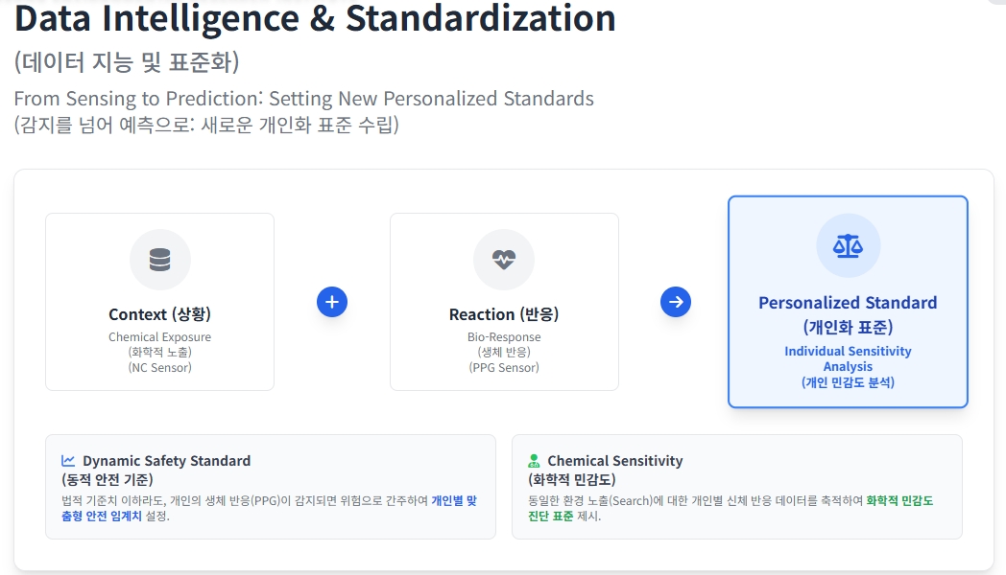Select the Reaction (반응) card title
Viewport: 1006px width, 575px height.
click(x=504, y=314)
